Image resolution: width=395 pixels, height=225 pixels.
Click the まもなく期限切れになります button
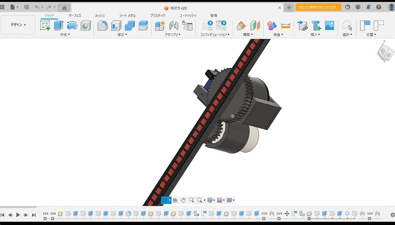pyautogui.click(x=318, y=7)
